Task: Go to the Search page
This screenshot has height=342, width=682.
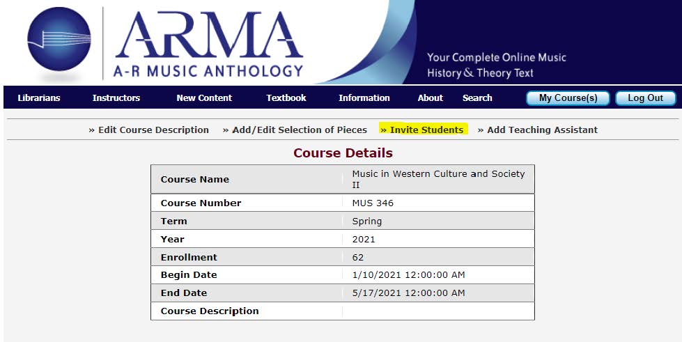Action: click(477, 98)
